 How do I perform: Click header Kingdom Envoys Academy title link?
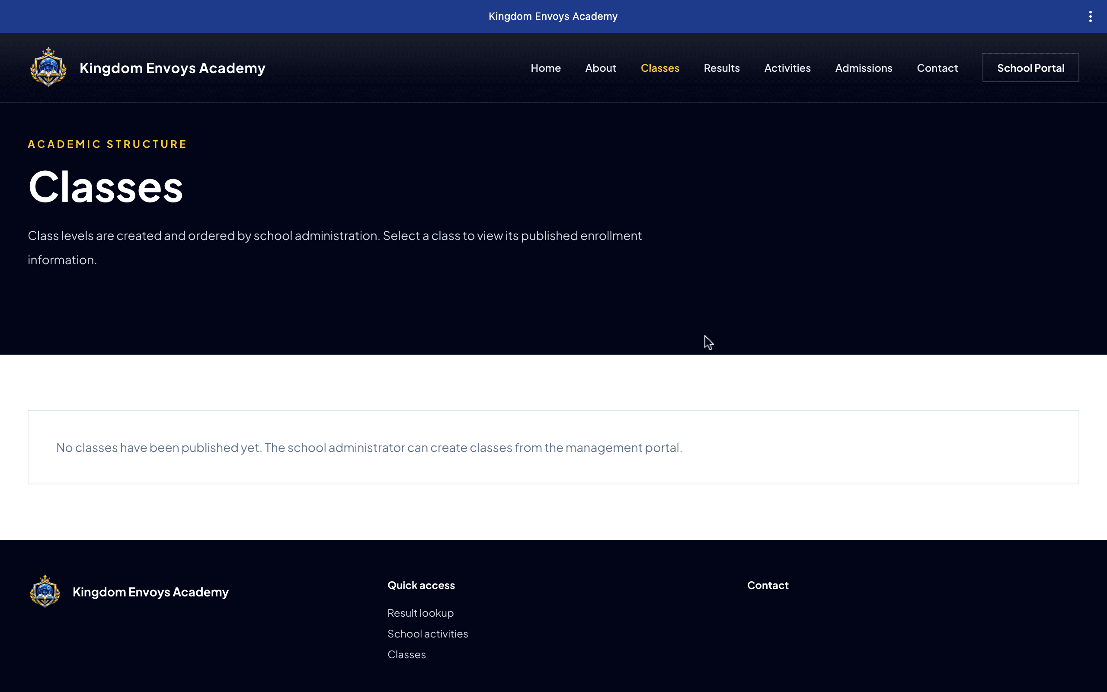pyautogui.click(x=173, y=68)
